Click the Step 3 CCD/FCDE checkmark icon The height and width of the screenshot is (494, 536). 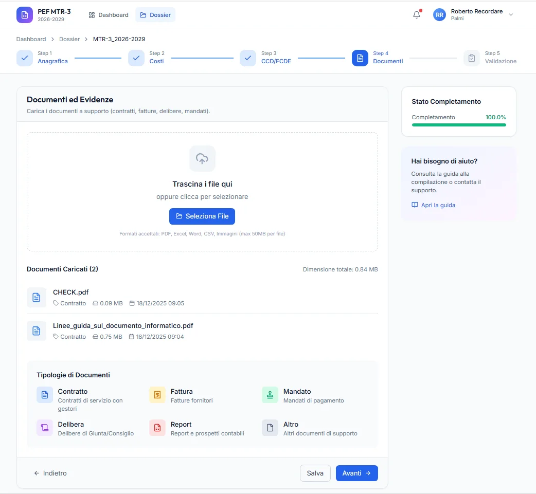[248, 58]
